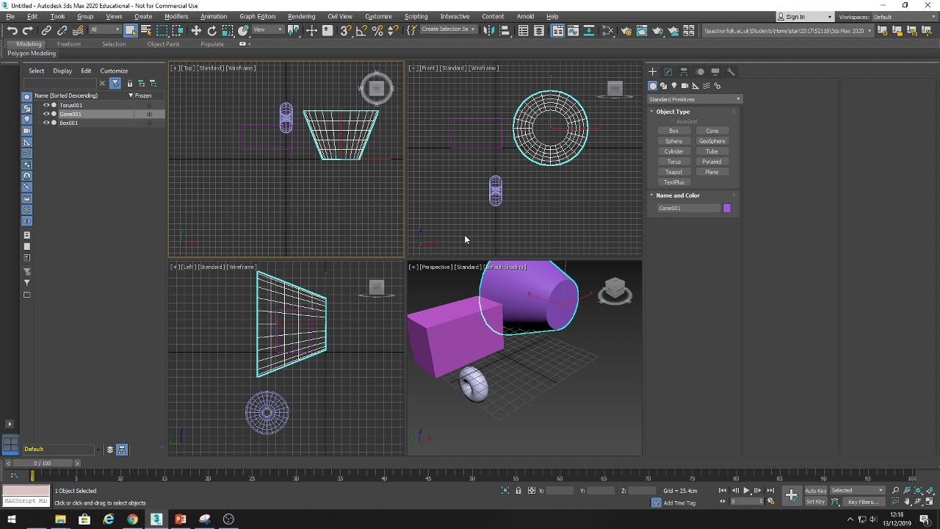940x529 pixels.
Task: Click the Torus primitive button
Action: 673,162
